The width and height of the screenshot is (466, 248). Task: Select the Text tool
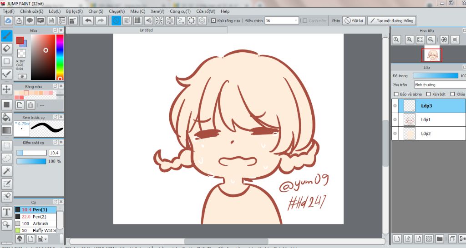tap(6, 212)
